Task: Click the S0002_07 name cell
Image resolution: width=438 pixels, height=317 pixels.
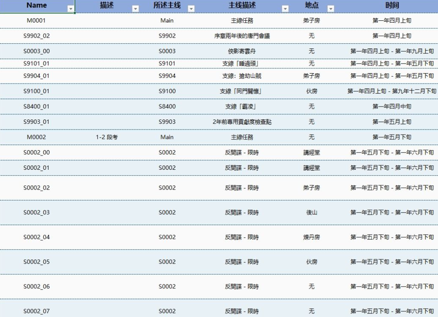Action: click(x=36, y=311)
